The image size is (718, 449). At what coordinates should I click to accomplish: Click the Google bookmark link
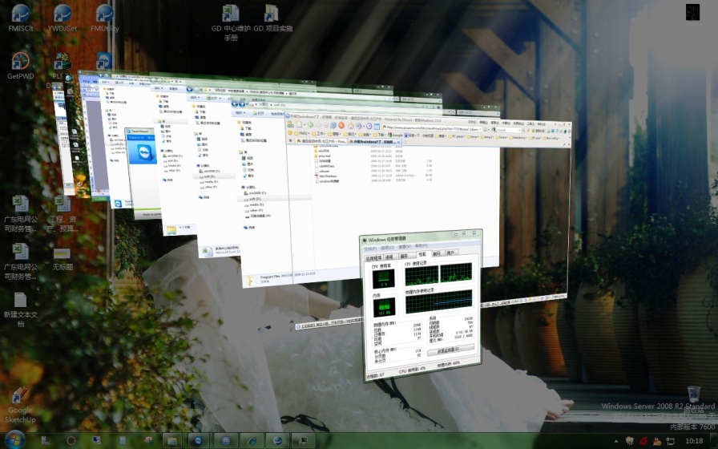tap(395, 135)
